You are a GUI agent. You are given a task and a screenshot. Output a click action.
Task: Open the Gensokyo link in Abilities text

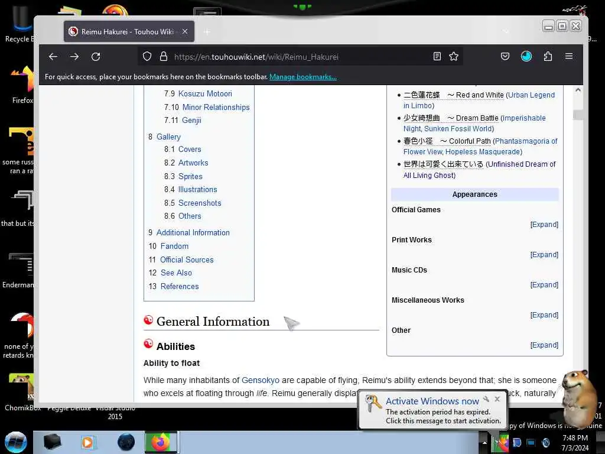point(261,380)
